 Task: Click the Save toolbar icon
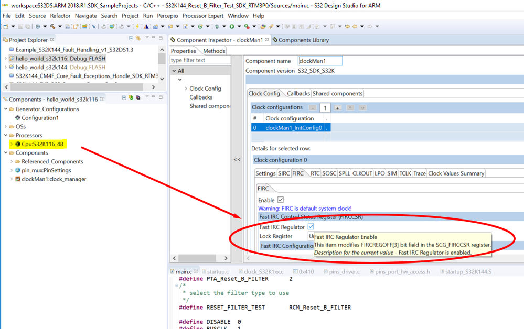pyautogui.click(x=21, y=26)
